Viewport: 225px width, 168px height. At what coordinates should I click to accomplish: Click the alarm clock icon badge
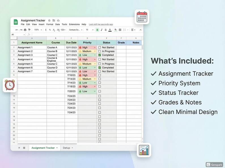coord(10,85)
